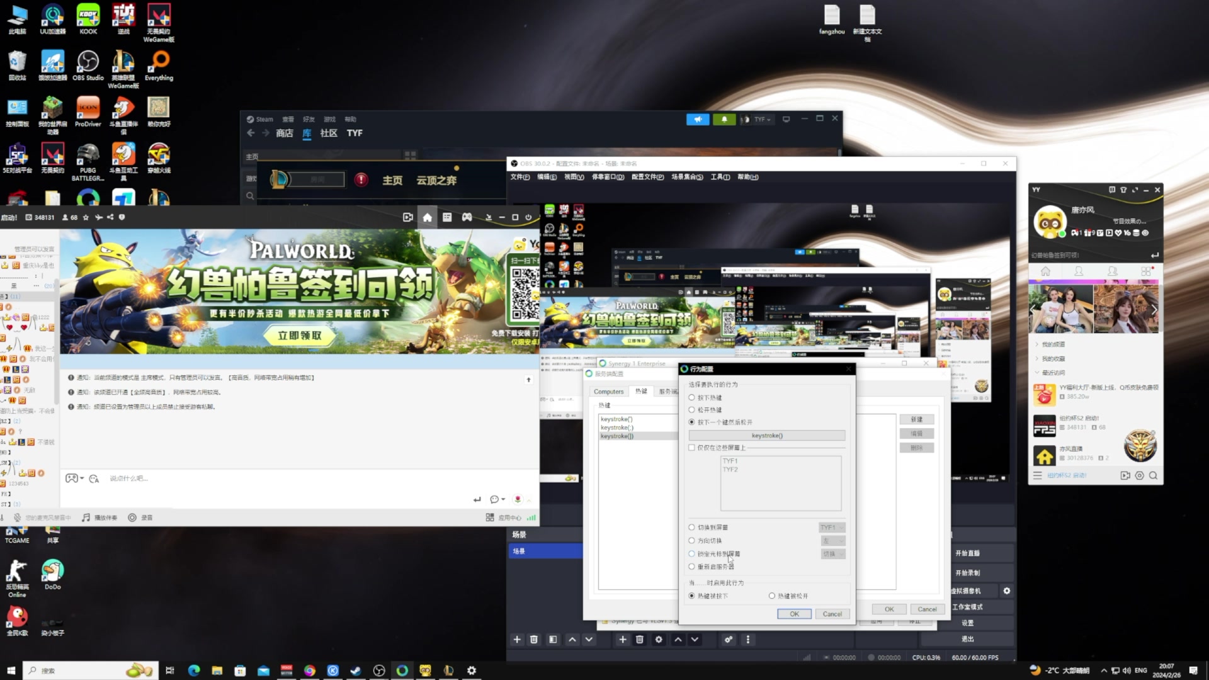Click OK in the 行为配置 dialog

click(794, 614)
